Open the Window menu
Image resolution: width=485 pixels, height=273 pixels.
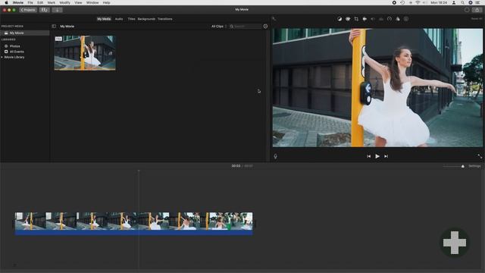pyautogui.click(x=92, y=2)
